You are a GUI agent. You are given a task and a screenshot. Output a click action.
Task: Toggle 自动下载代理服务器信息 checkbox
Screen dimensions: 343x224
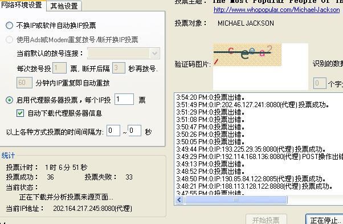[x=20, y=113]
